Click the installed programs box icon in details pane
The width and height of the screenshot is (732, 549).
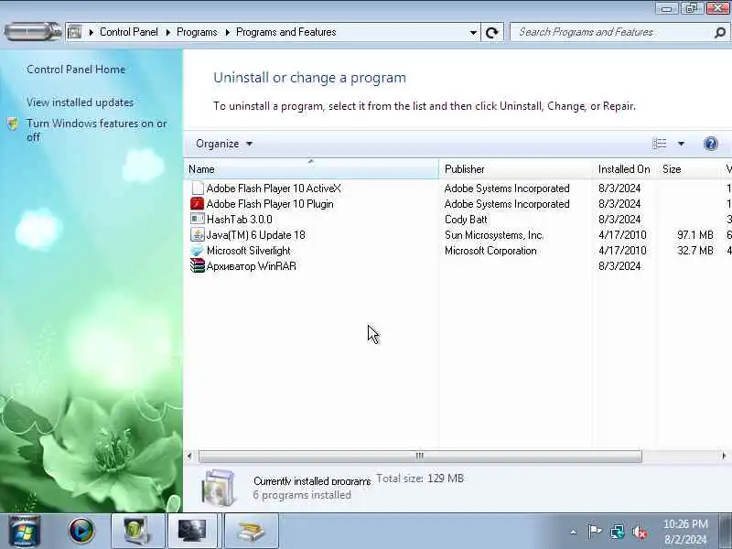[x=218, y=488]
